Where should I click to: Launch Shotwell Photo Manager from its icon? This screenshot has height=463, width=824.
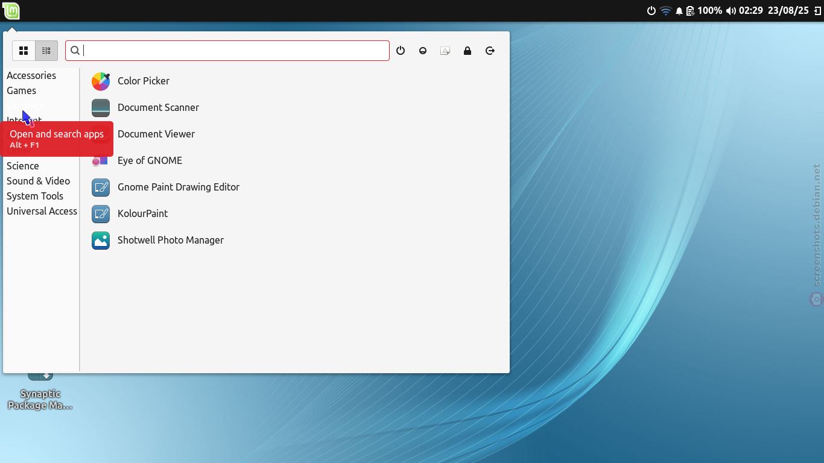point(101,241)
